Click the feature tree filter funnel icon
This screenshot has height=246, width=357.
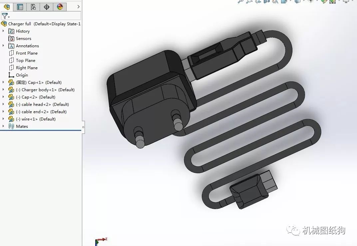pos(5,16)
